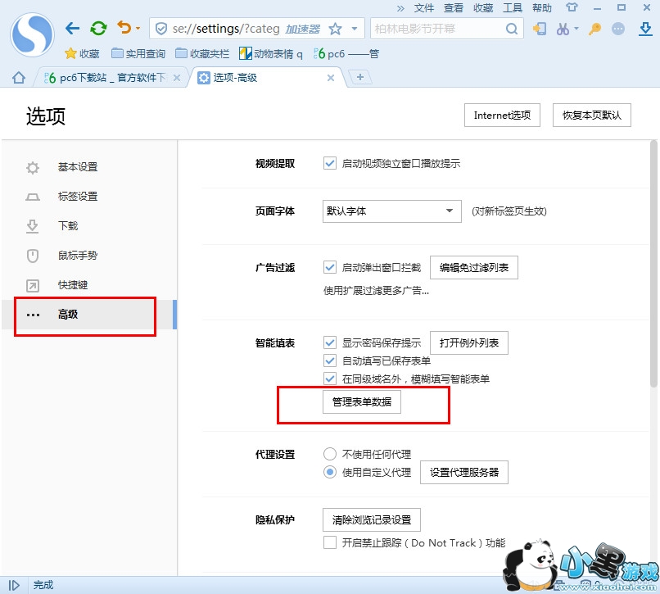Reload page with green refresh icon
Image resolution: width=660 pixels, height=594 pixels.
98,29
